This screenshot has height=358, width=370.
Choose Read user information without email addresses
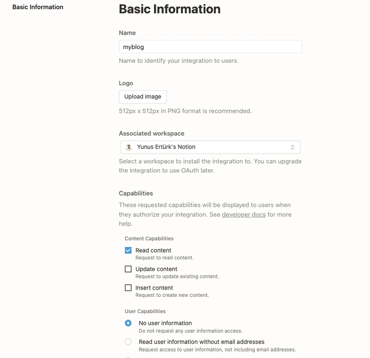pos(128,342)
